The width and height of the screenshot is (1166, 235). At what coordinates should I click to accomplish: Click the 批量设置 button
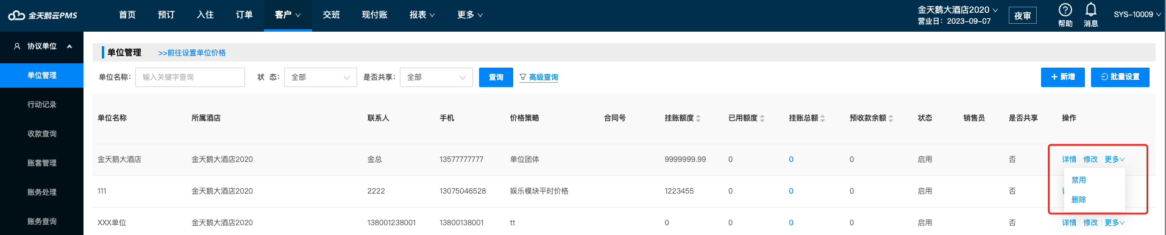(x=1120, y=77)
